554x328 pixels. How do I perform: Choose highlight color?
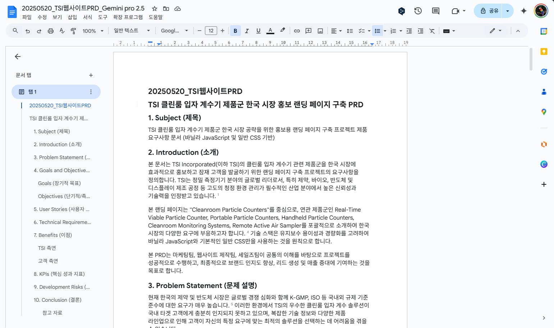[283, 31]
